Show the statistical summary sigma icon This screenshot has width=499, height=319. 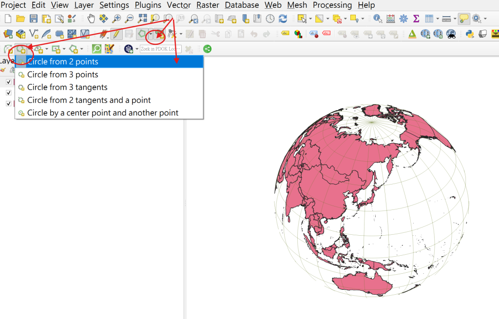coord(416,19)
